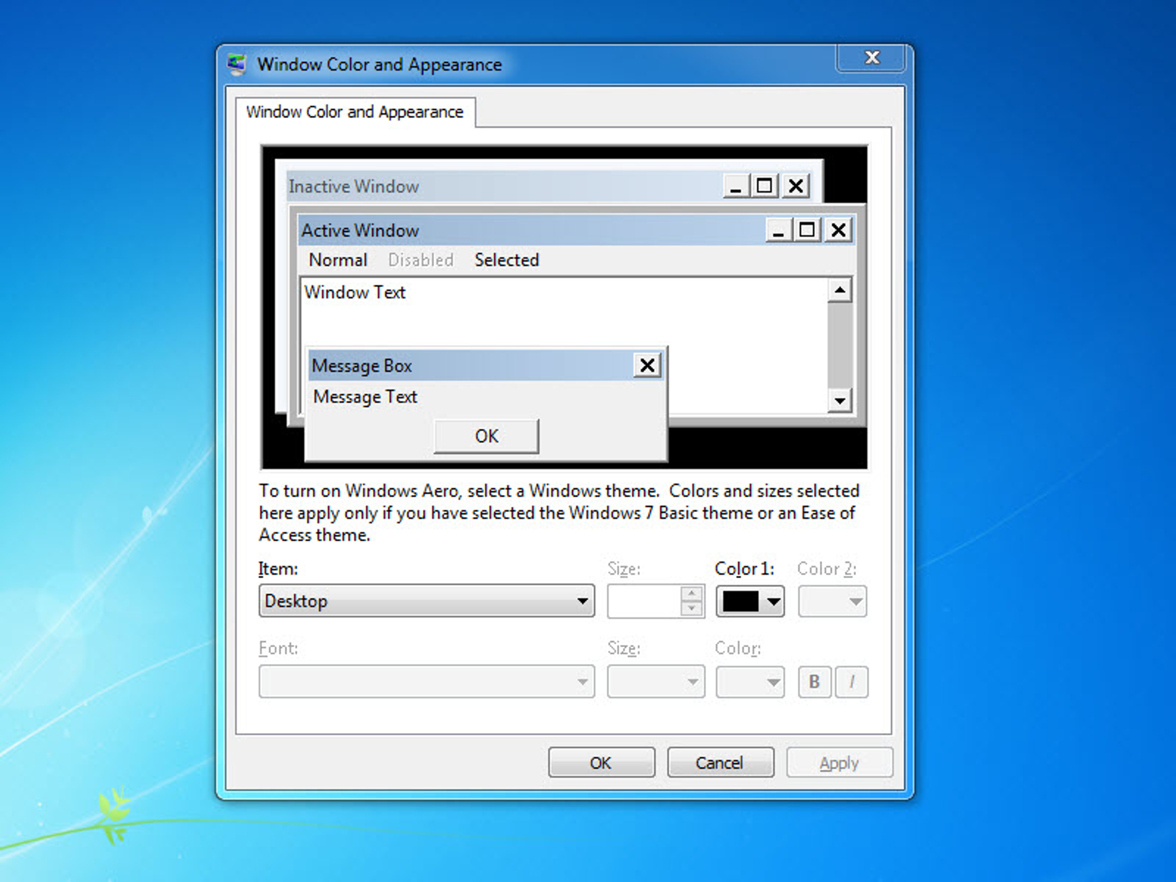Click Normal menu item in preview
This screenshot has width=1176, height=882.
[x=338, y=260]
